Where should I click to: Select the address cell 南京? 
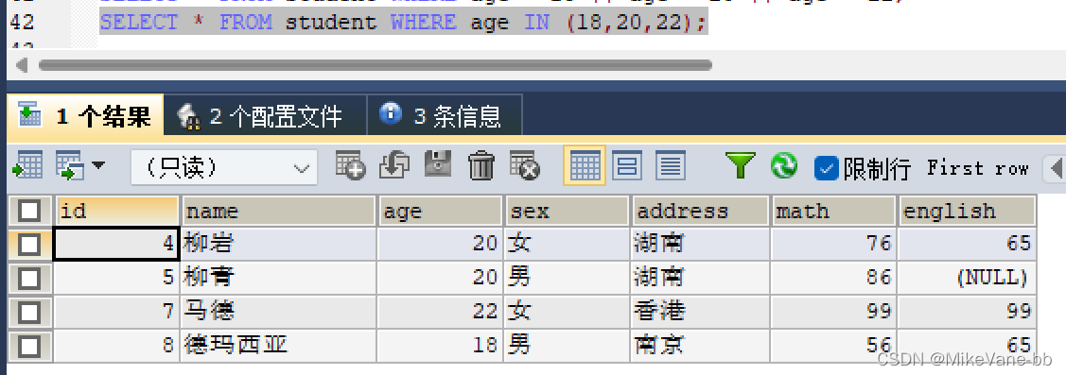click(700, 346)
